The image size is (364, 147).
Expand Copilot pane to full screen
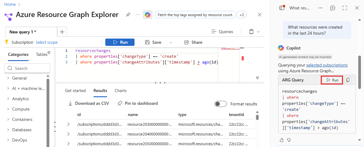pos(345,8)
